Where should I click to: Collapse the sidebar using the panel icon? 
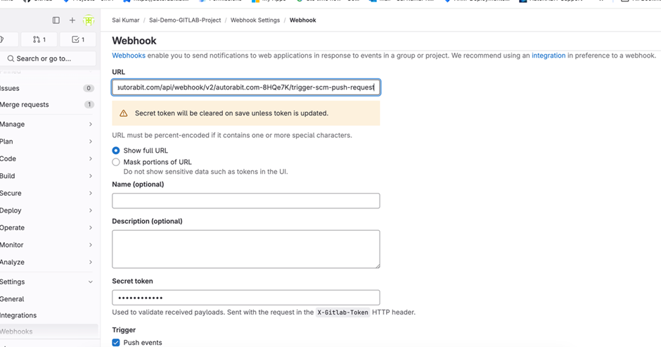point(56,20)
